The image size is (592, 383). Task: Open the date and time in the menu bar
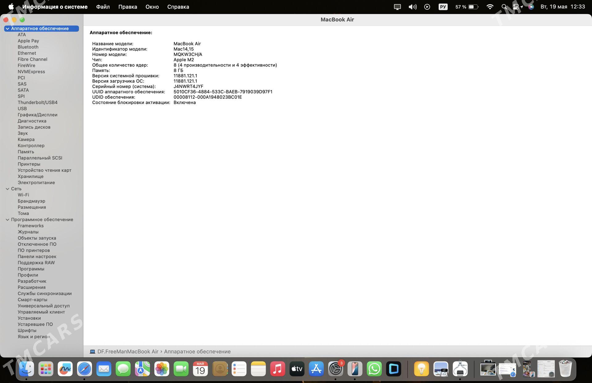[562, 7]
